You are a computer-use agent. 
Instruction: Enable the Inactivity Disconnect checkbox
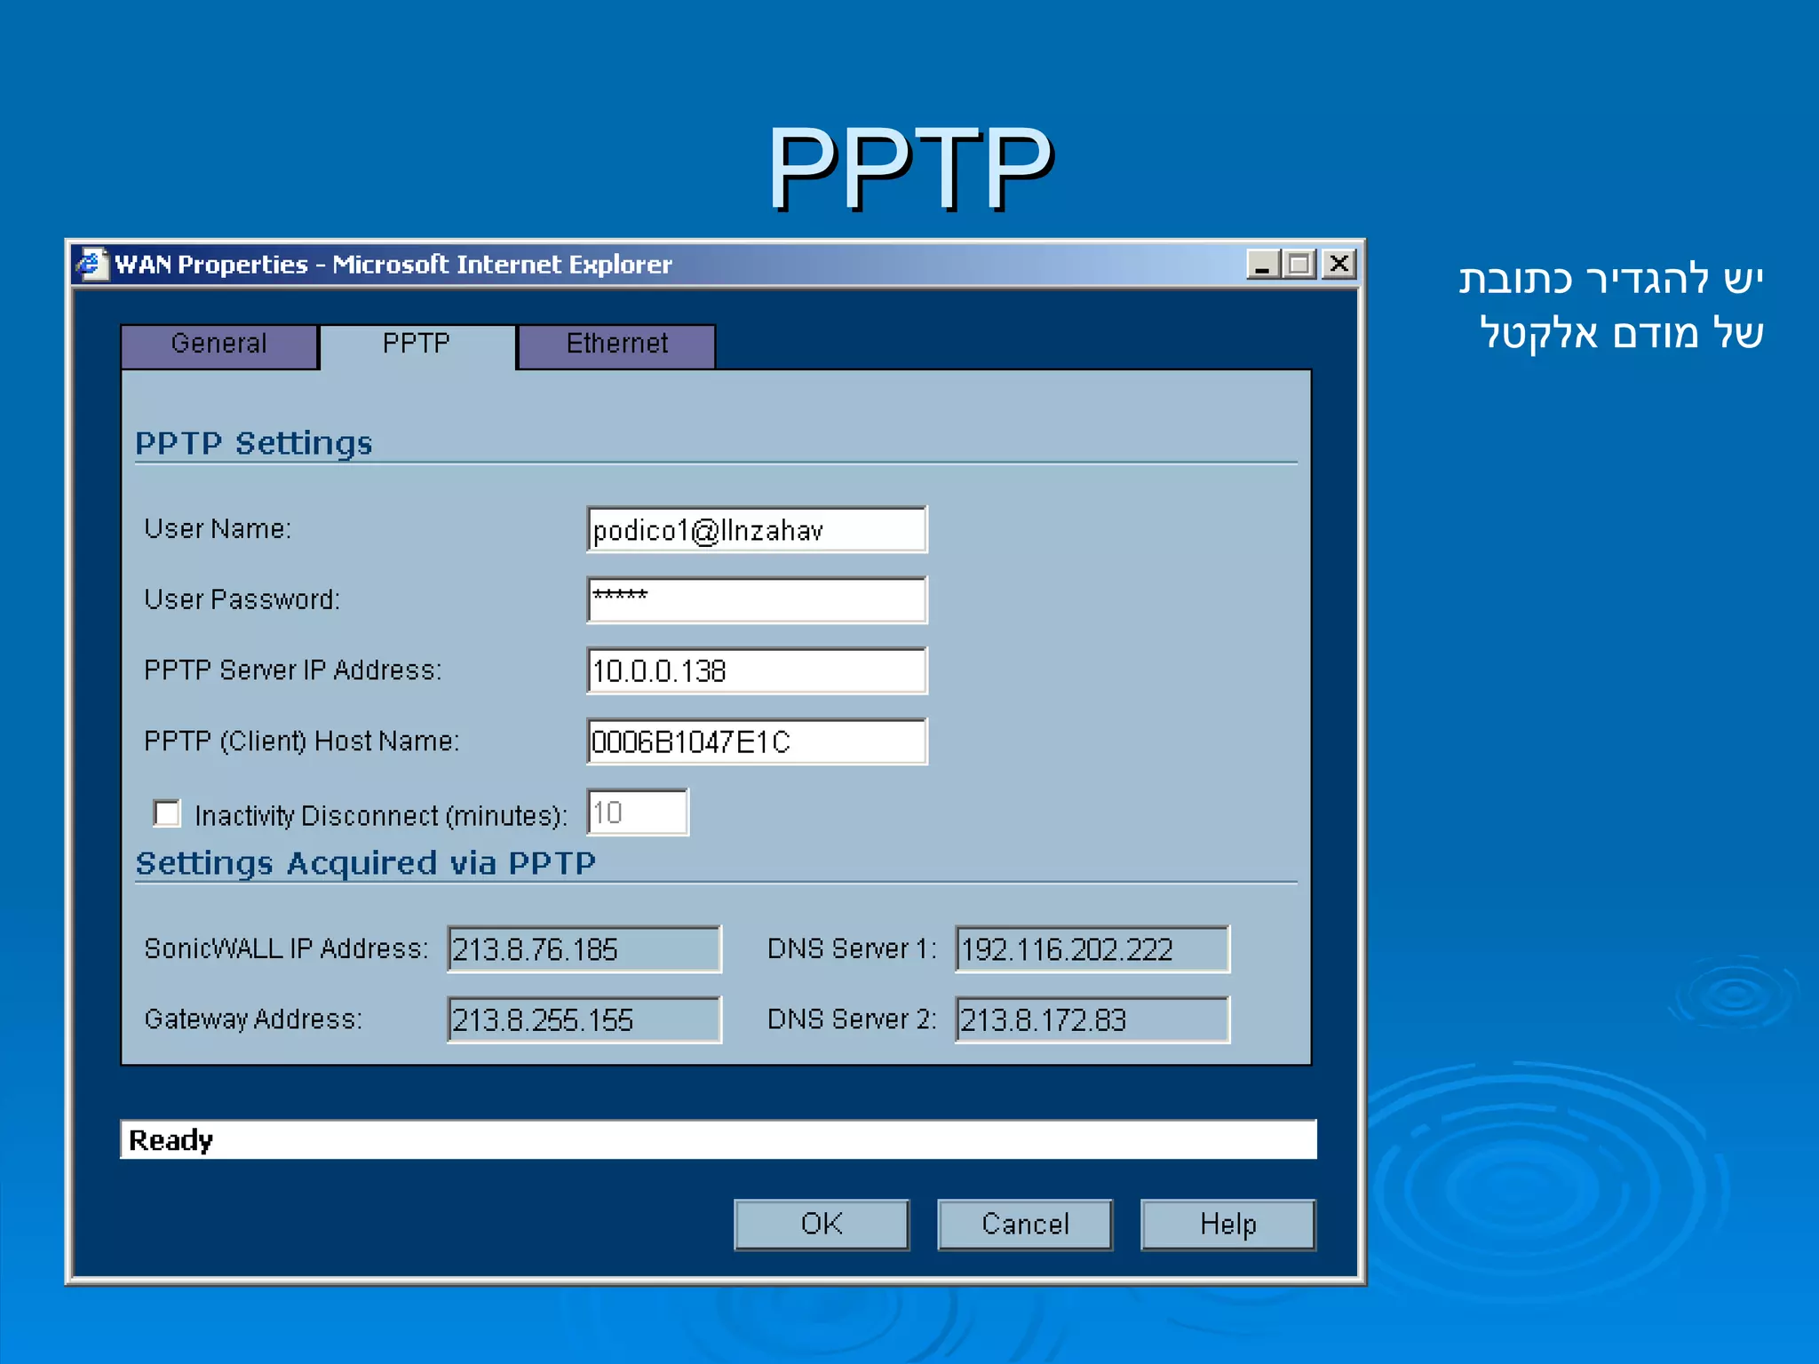click(x=166, y=813)
